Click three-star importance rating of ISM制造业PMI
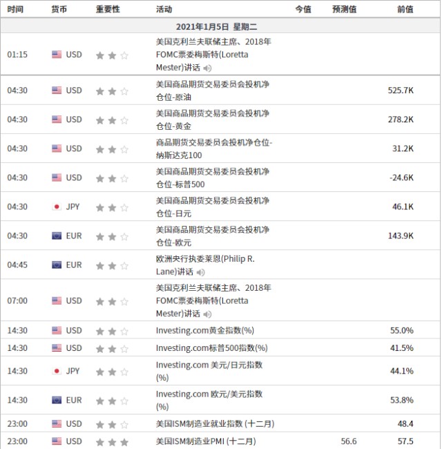 tap(112, 442)
